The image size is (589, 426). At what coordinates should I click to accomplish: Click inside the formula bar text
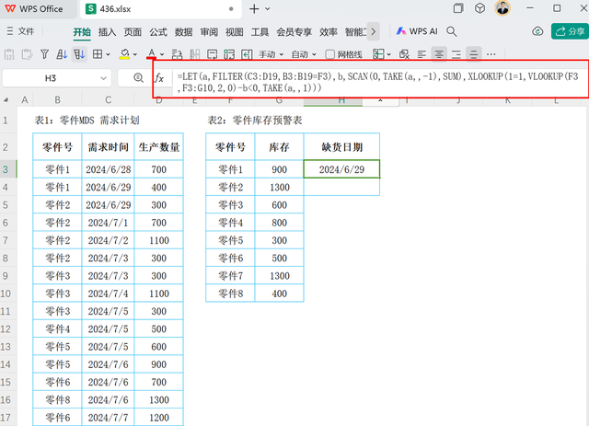(x=378, y=82)
